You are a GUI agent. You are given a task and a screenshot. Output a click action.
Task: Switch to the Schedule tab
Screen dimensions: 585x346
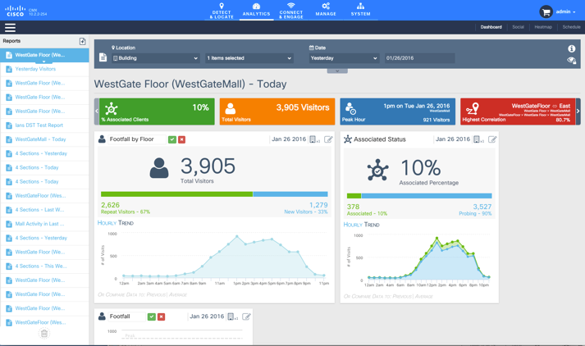[x=571, y=27]
